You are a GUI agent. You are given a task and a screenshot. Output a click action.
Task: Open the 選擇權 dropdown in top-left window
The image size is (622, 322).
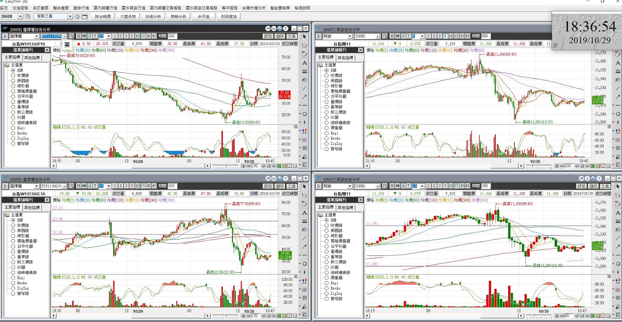[x=36, y=36]
